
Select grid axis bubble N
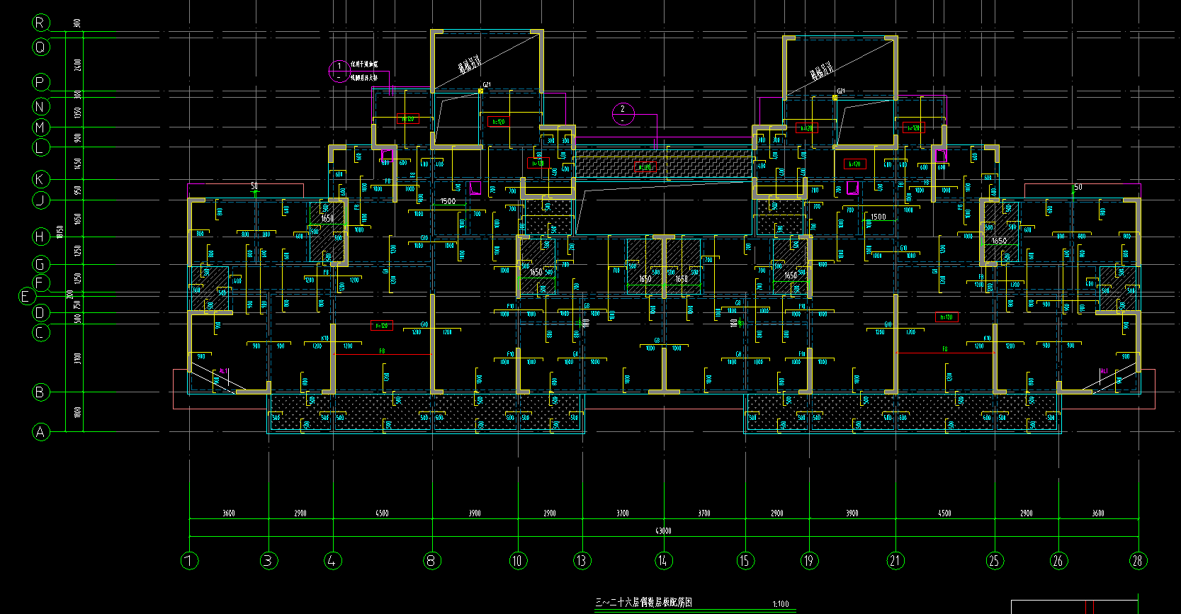(41, 107)
